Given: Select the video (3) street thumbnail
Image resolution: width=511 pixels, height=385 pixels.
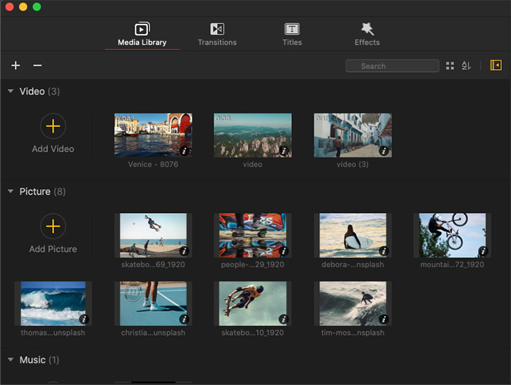Looking at the screenshot, I should pos(352,135).
